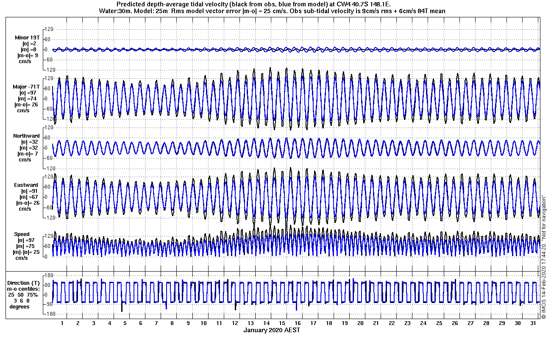551x339 pixels.
Task: Click the 'Direction (T)' panel label
Action: [24, 283]
